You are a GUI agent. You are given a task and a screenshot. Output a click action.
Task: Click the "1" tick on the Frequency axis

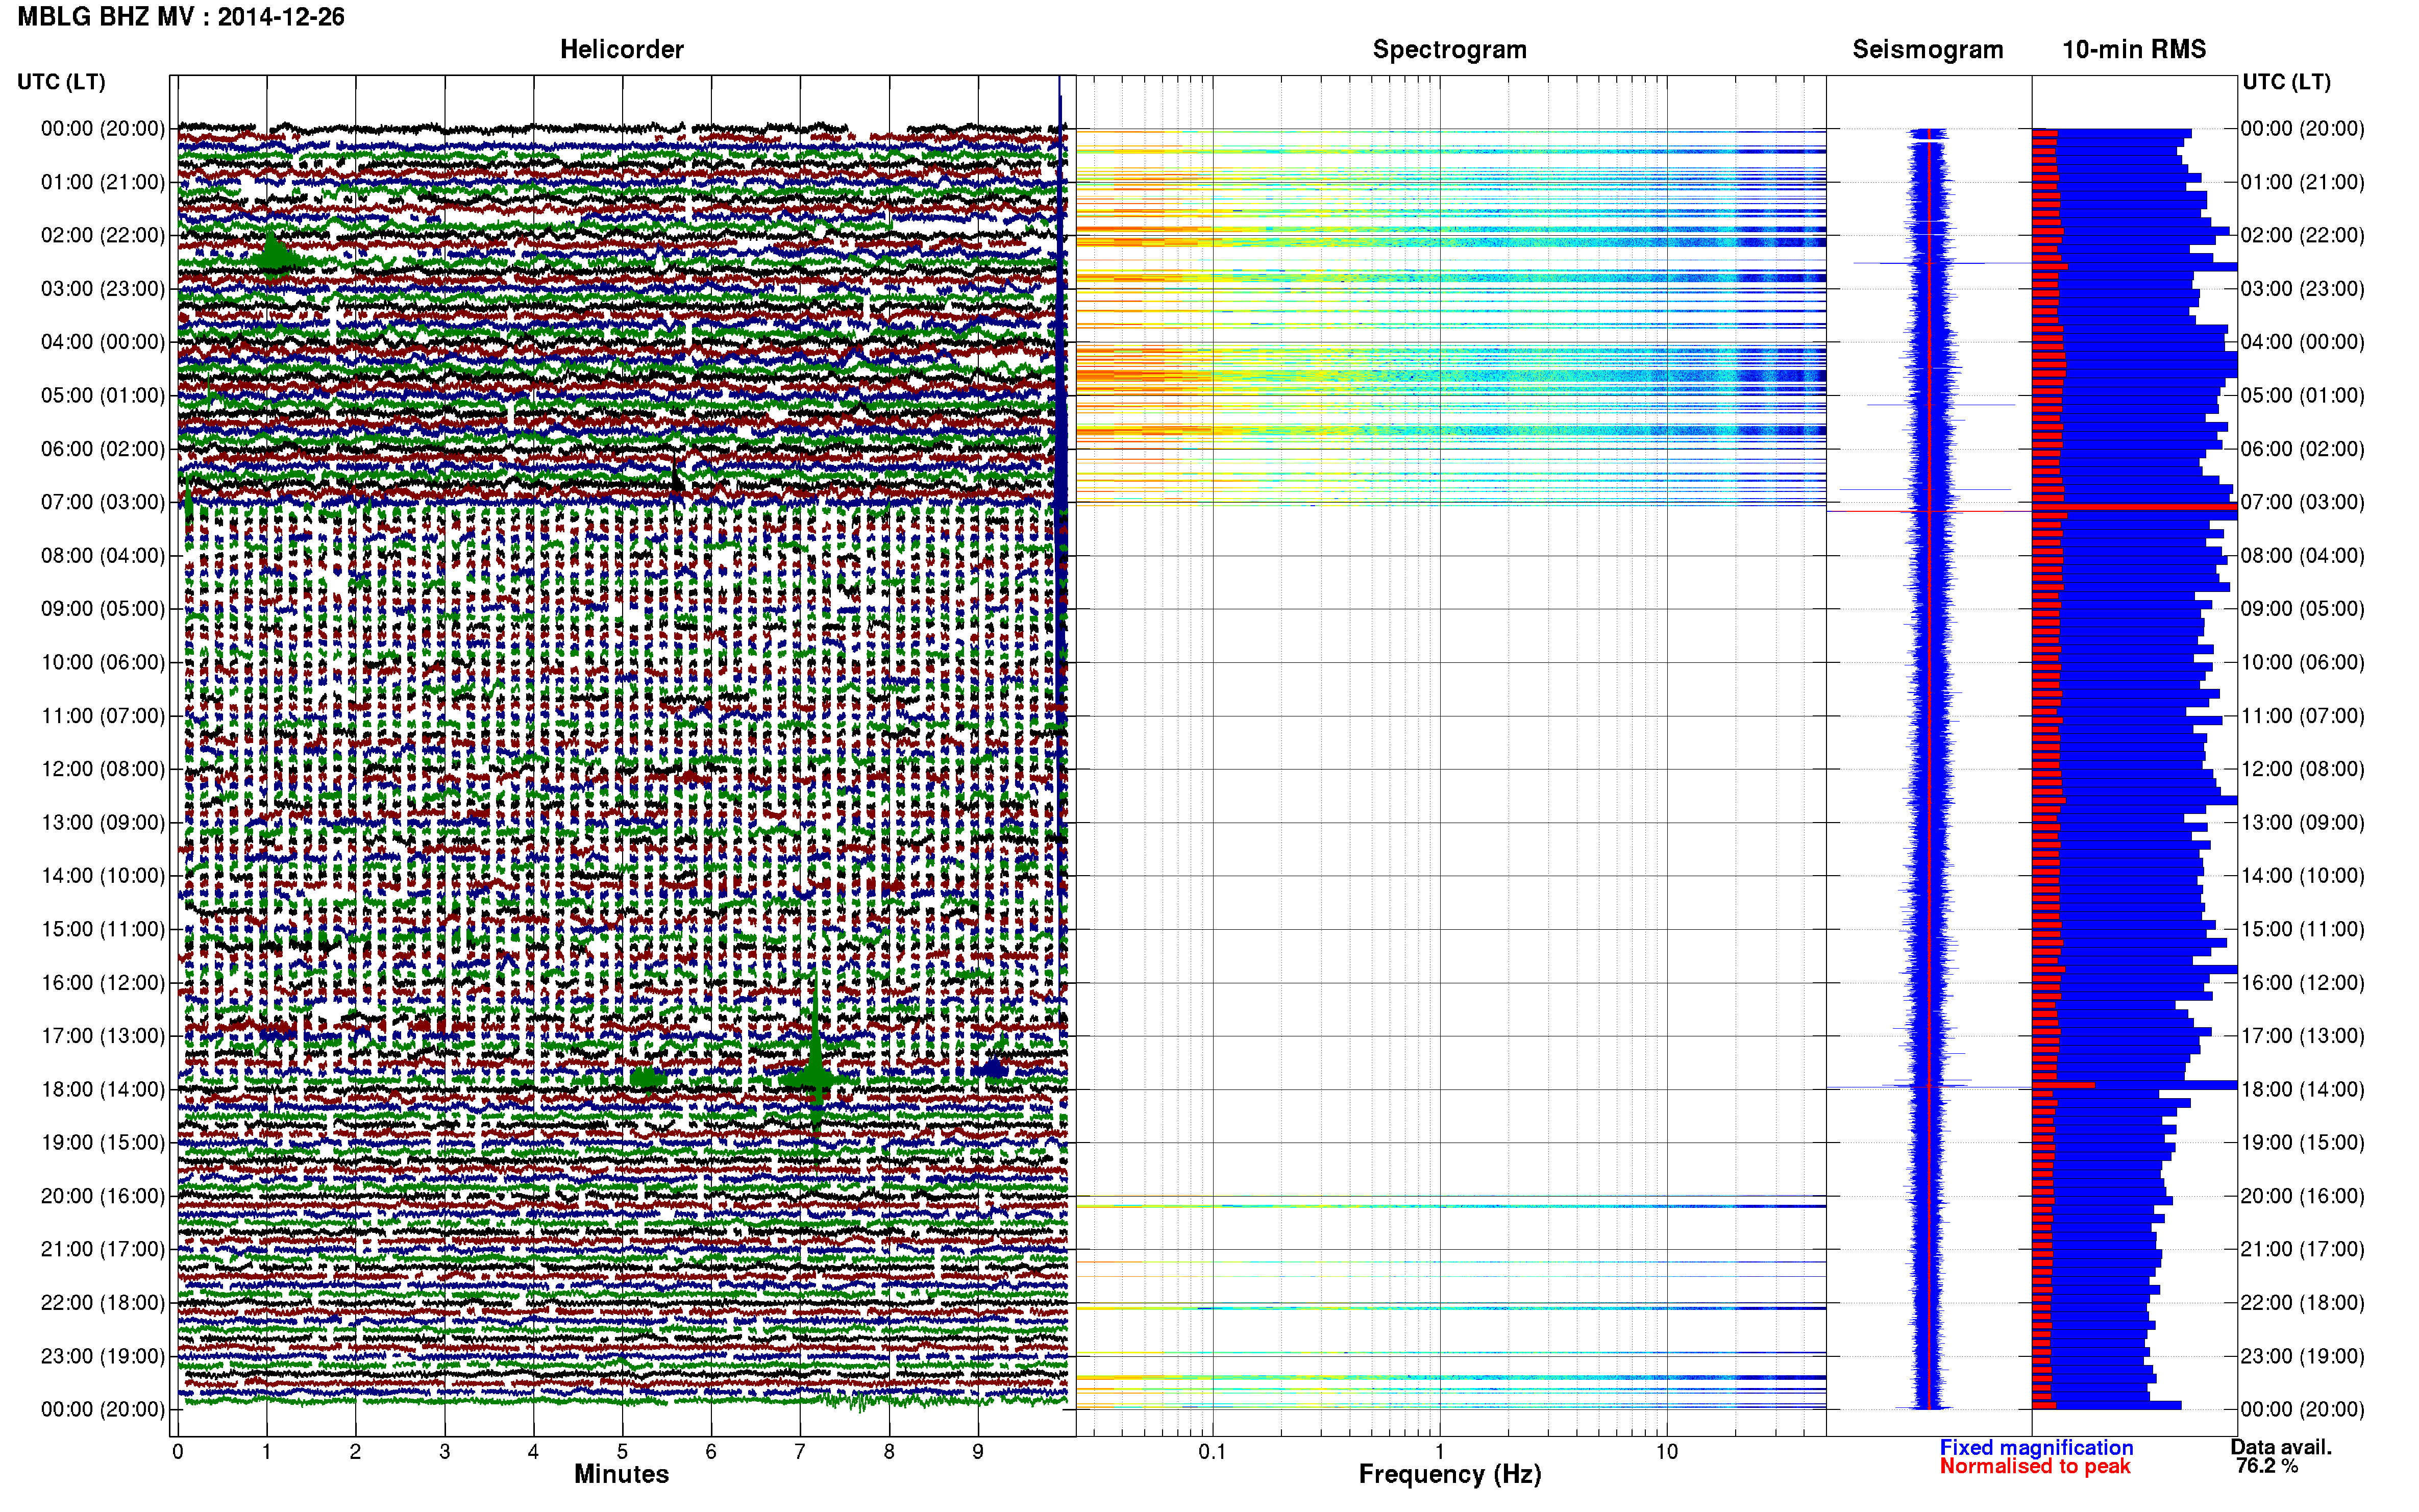click(1439, 1451)
